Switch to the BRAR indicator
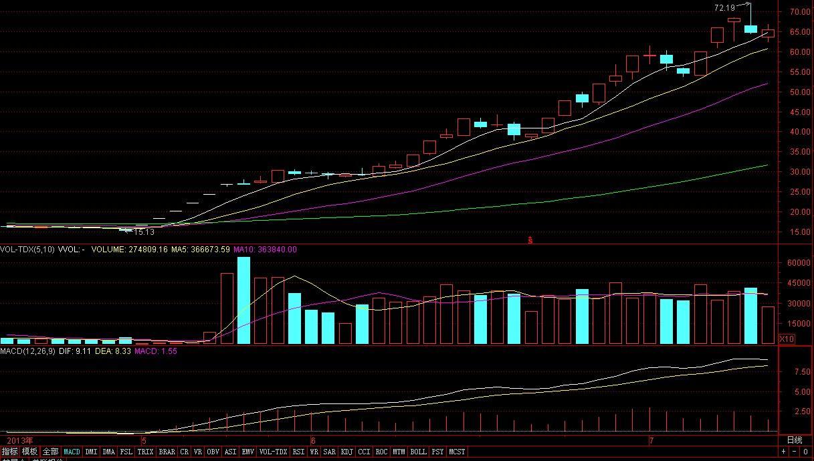 tap(167, 452)
